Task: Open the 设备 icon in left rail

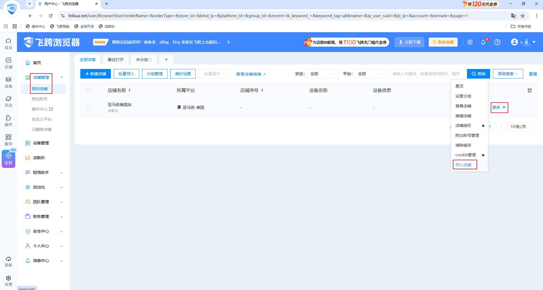Action: tap(8, 82)
